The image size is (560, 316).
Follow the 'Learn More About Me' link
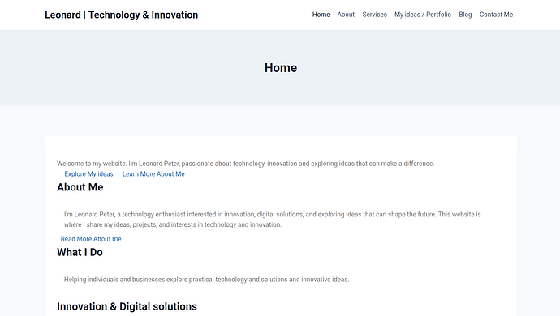click(x=153, y=174)
